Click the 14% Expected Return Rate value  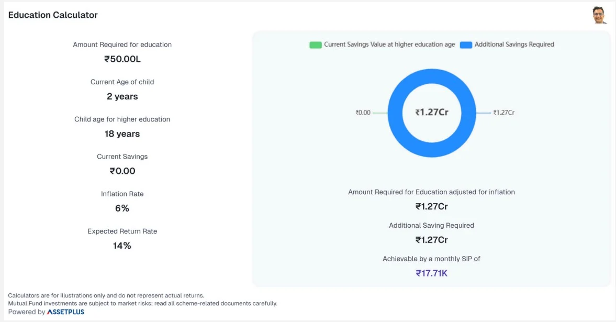122,246
